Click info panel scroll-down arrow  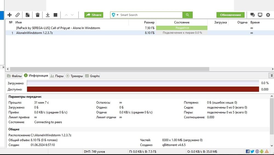[x=272, y=146]
